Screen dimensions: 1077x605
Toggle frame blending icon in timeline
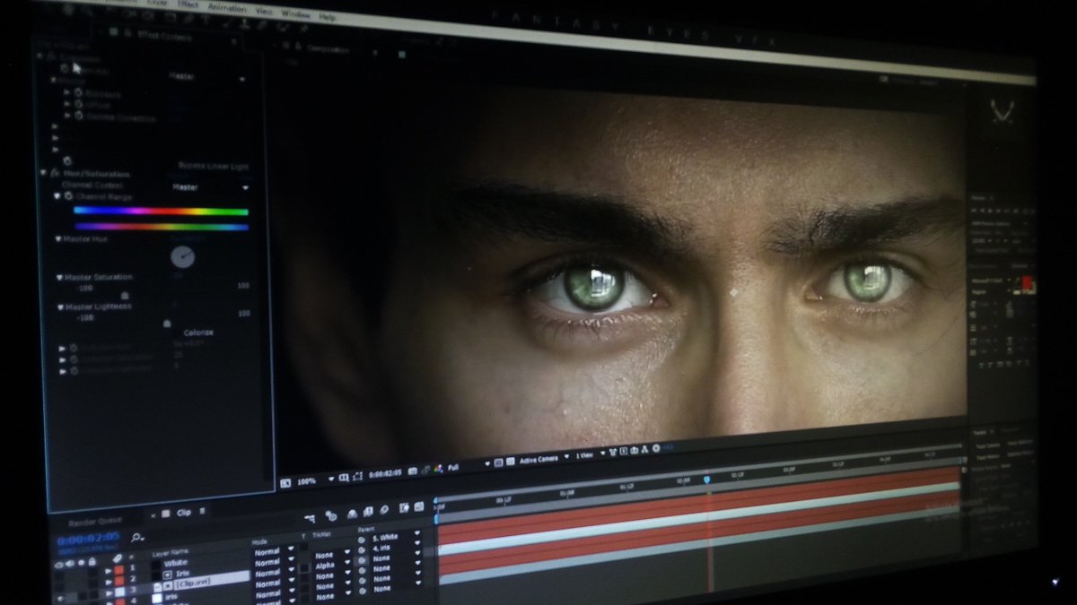coord(368,512)
